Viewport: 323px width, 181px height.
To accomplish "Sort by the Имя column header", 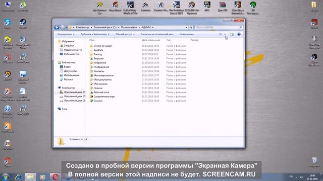I will tap(92, 40).
